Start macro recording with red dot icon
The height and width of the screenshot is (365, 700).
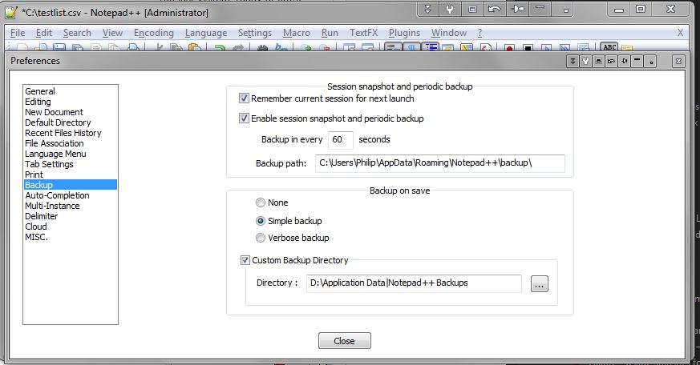coord(509,46)
